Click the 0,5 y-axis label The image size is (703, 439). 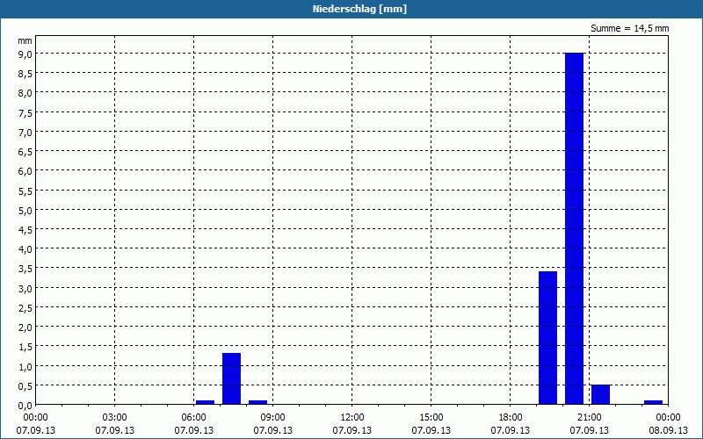(25, 386)
